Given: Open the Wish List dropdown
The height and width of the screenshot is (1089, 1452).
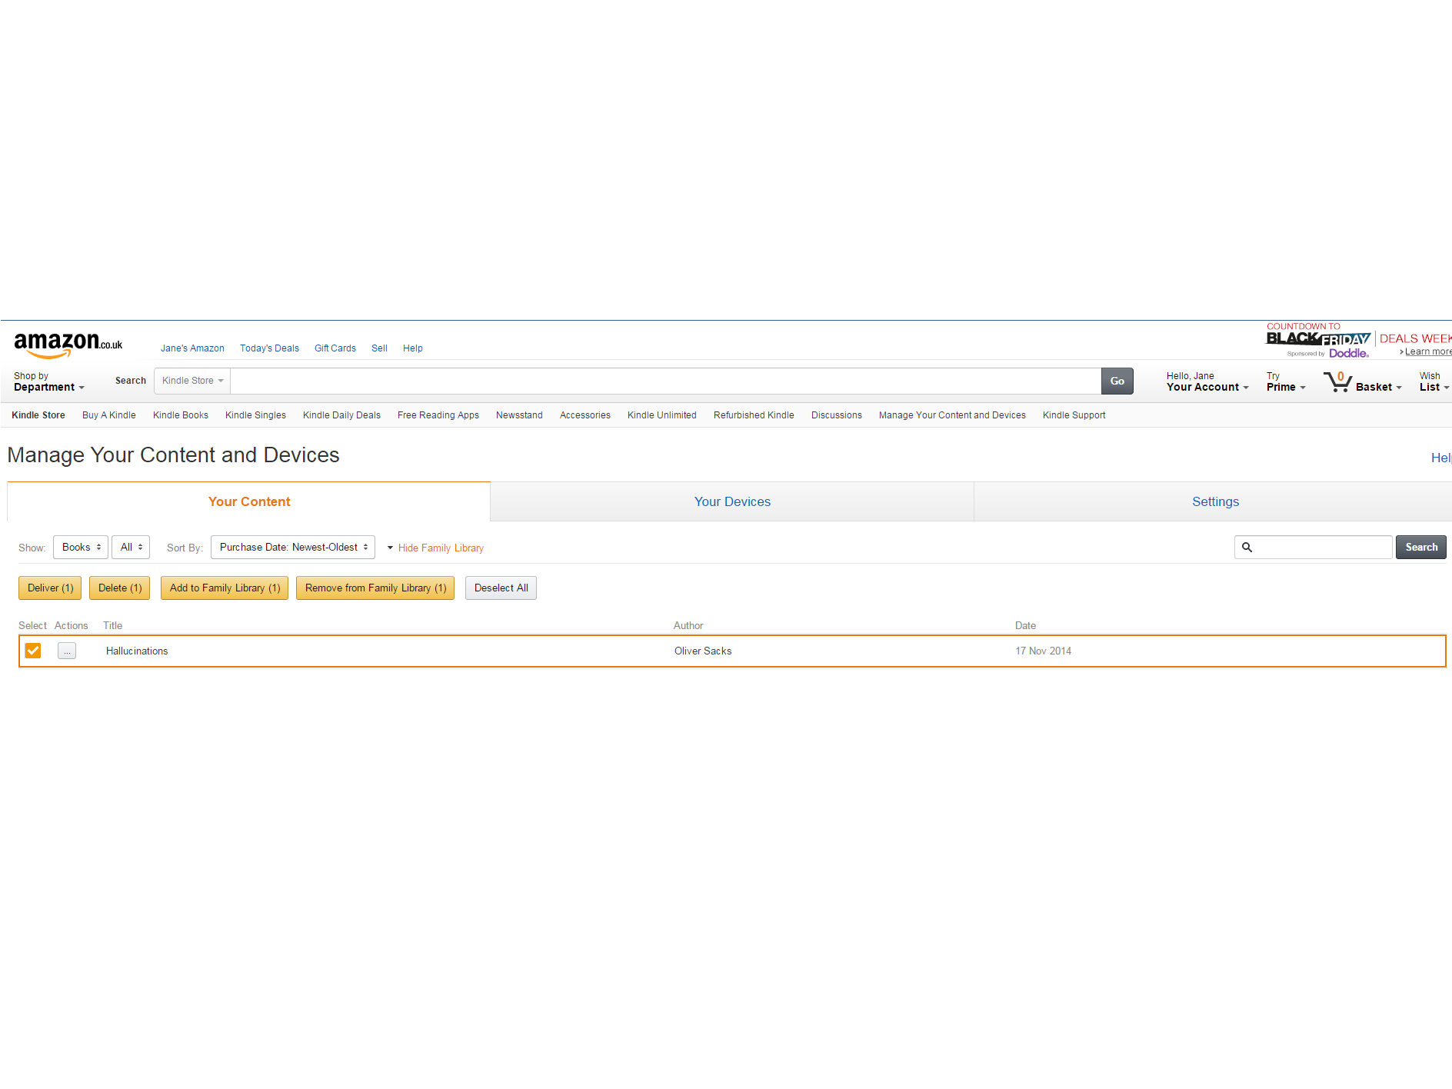Looking at the screenshot, I should (1434, 381).
